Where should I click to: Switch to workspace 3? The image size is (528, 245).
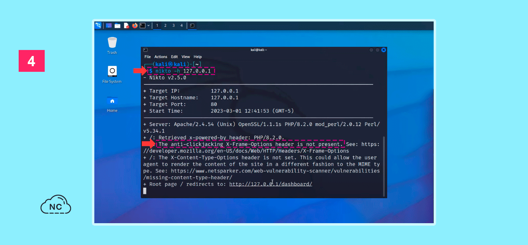point(174,25)
